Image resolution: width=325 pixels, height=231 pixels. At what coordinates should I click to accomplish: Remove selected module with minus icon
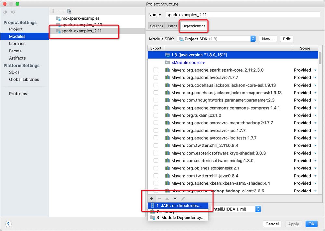(x=61, y=11)
